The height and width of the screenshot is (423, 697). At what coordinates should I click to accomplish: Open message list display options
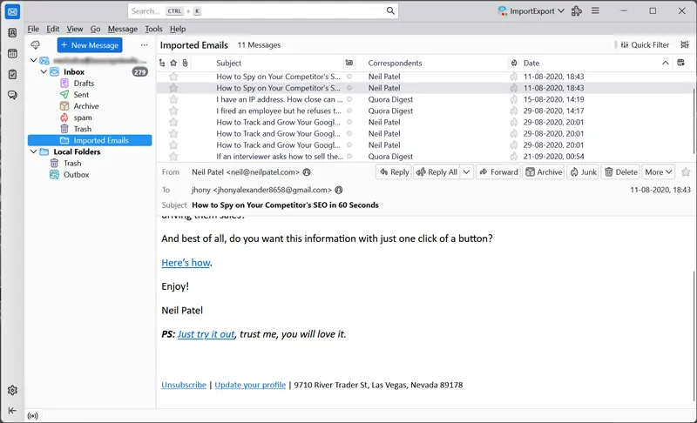pyautogui.click(x=685, y=45)
